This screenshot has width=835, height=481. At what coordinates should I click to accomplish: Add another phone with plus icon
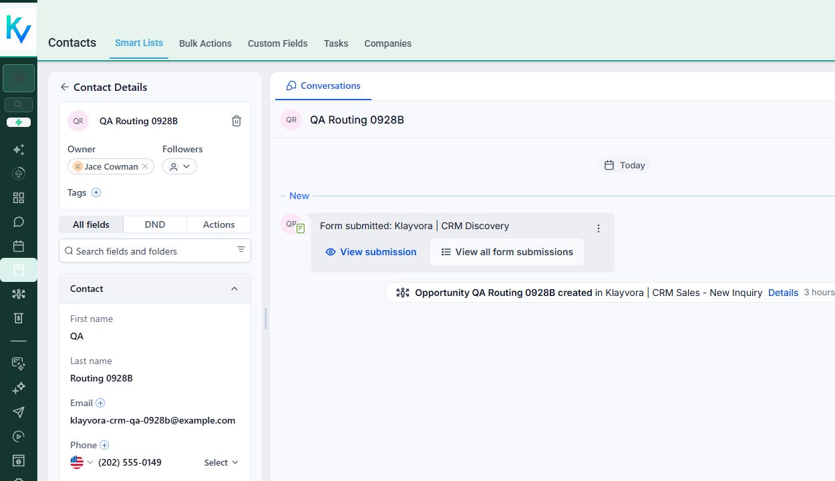tap(104, 445)
